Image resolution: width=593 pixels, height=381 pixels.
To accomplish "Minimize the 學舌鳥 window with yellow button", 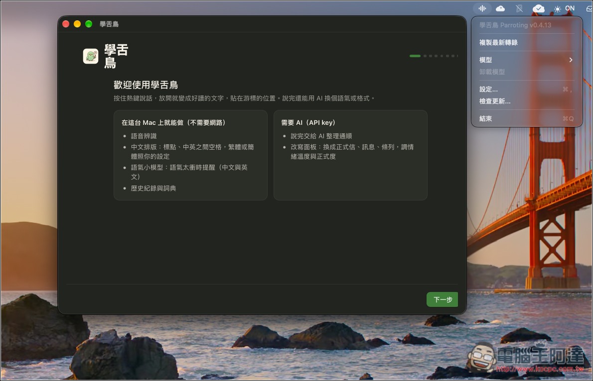I will pos(77,24).
